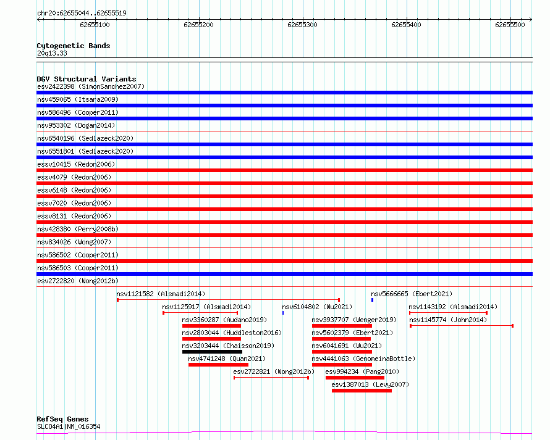
Task: Click the DGV Structural Variants track title
Action: pos(87,79)
